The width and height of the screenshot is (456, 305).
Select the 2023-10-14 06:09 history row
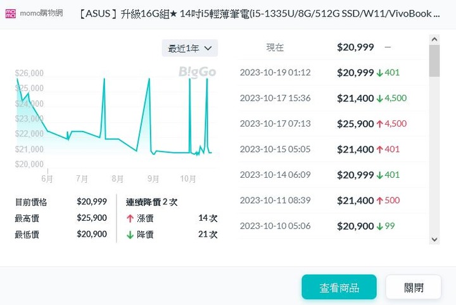pos(333,175)
